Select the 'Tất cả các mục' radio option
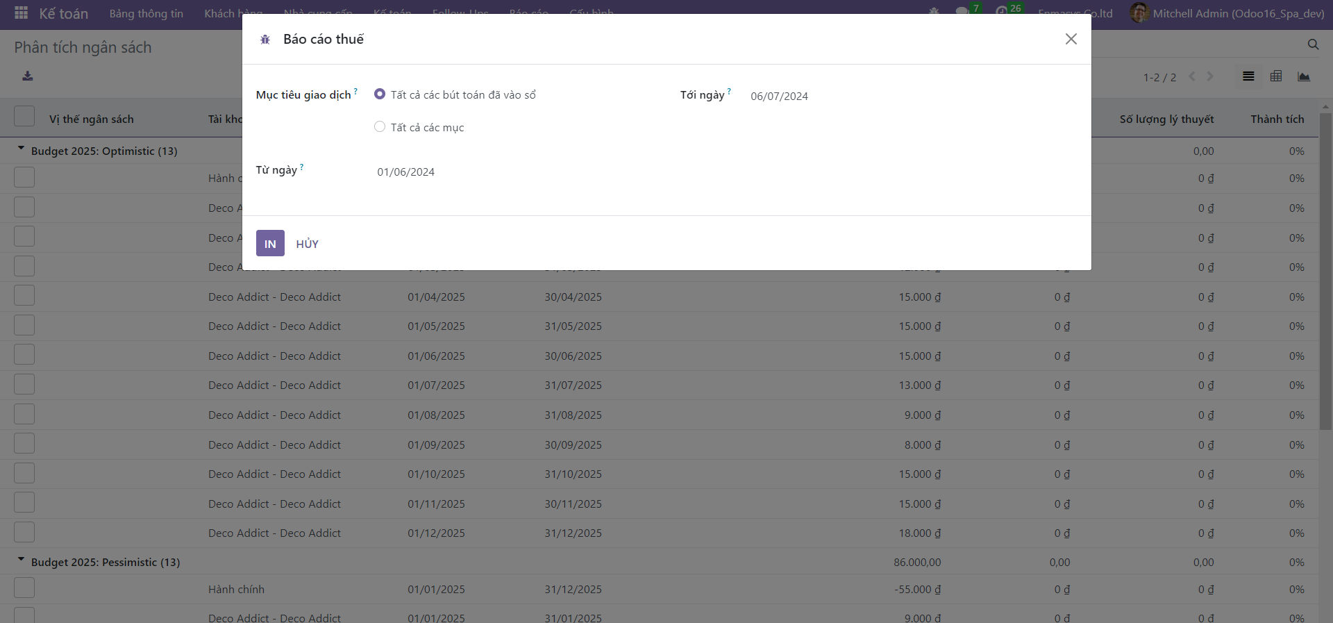The width and height of the screenshot is (1333, 623). click(x=380, y=126)
